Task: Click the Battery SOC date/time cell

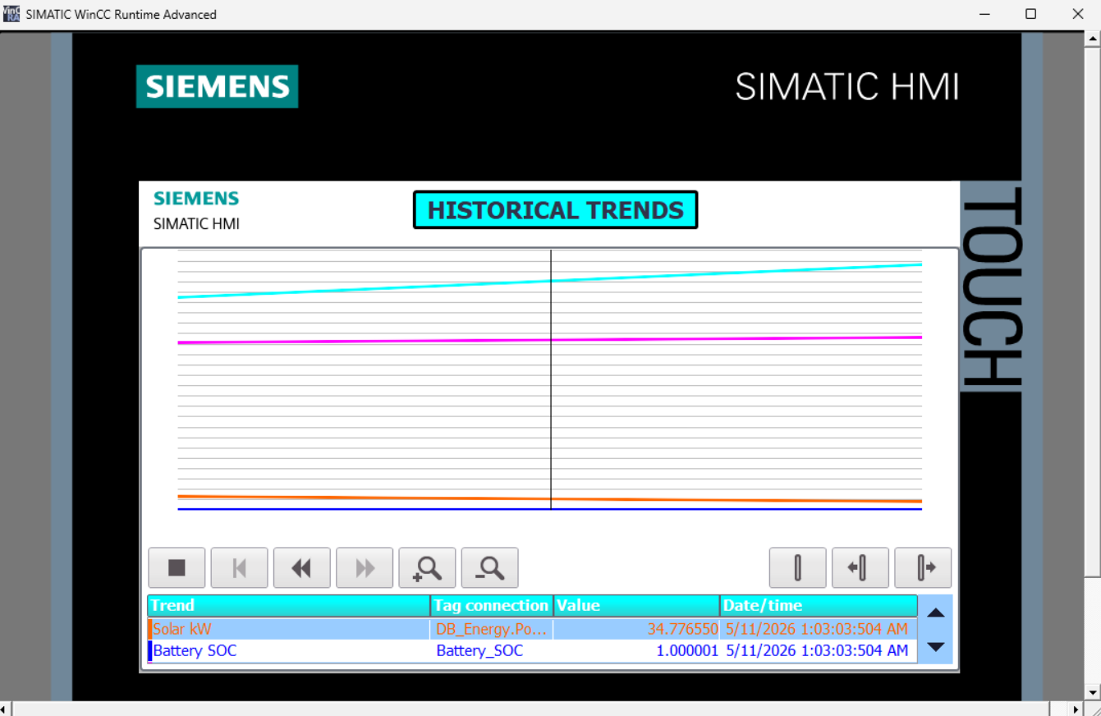Action: click(819, 651)
